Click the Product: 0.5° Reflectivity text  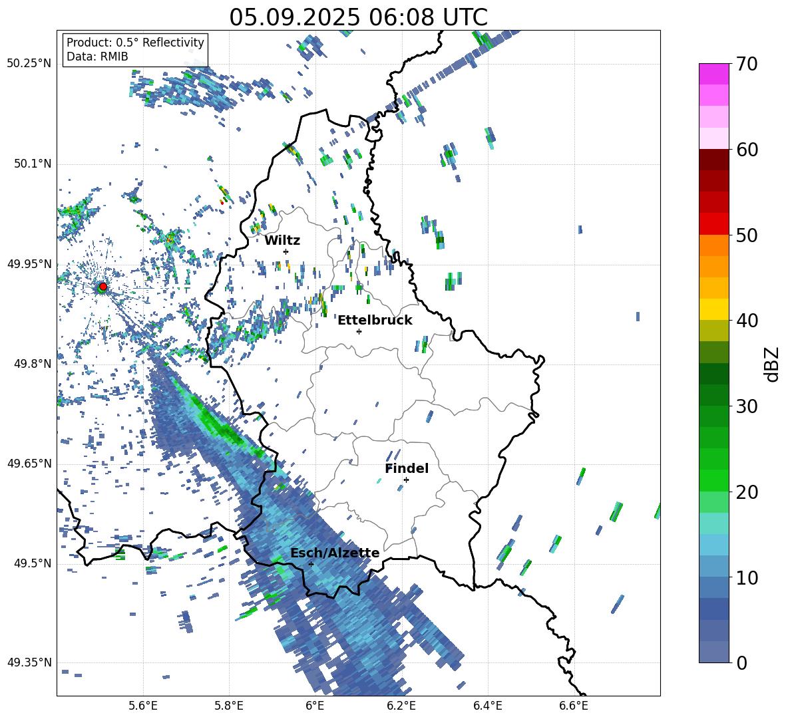point(135,42)
